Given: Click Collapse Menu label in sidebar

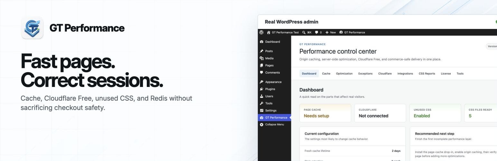Looking at the screenshot, I should 275,125.
